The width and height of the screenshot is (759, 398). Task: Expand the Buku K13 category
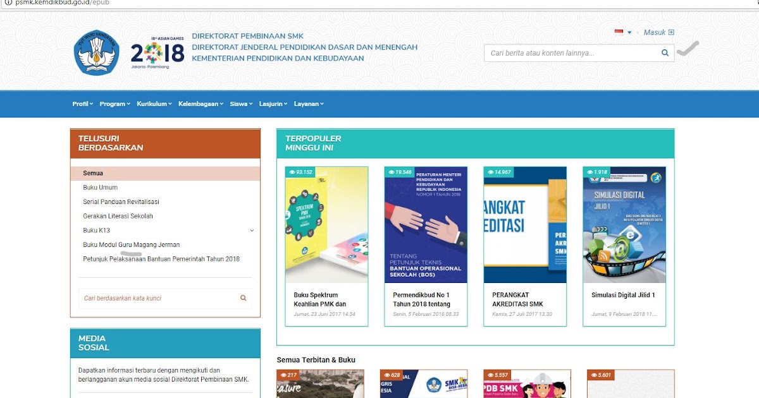(x=250, y=230)
